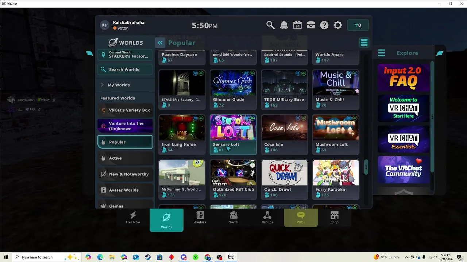Open the settings gear icon

tap(338, 25)
